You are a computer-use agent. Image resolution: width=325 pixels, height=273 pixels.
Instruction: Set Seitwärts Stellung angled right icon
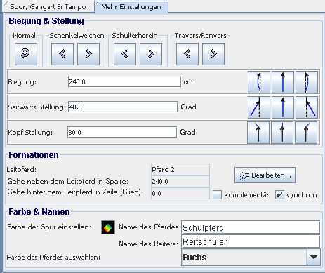307,107
